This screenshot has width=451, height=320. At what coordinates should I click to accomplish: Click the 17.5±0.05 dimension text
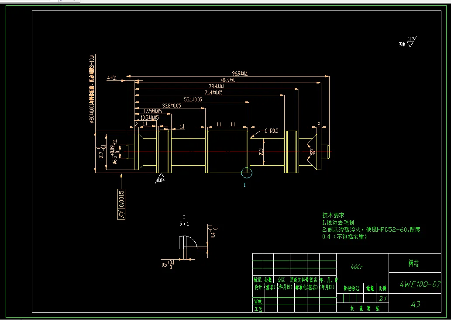pyautogui.click(x=152, y=111)
